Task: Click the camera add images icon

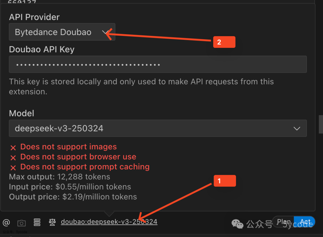Action: click(21, 223)
